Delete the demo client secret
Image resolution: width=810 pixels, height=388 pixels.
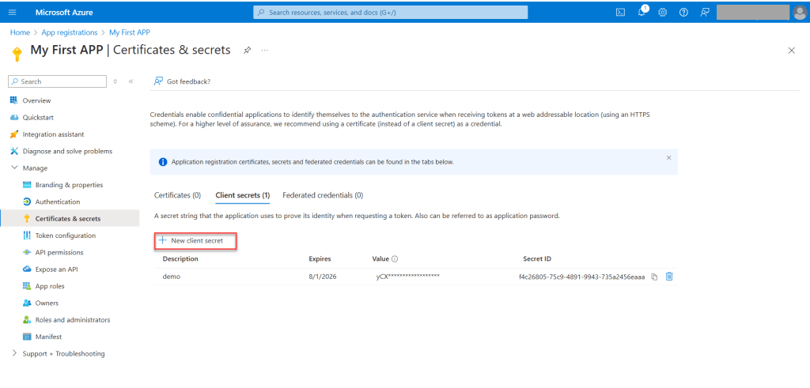pyautogui.click(x=669, y=277)
